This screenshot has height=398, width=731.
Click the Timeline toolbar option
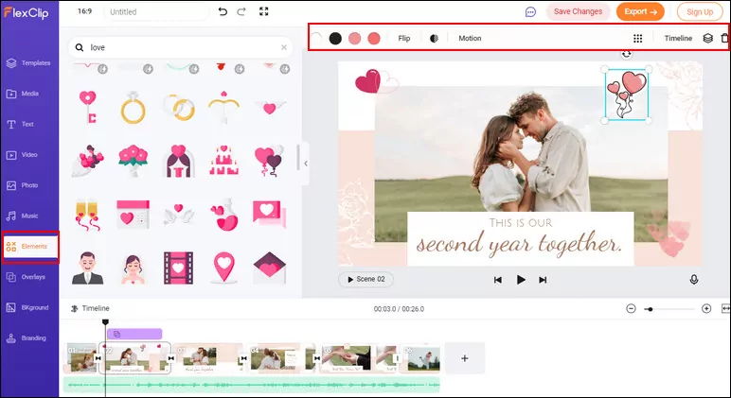coord(678,38)
